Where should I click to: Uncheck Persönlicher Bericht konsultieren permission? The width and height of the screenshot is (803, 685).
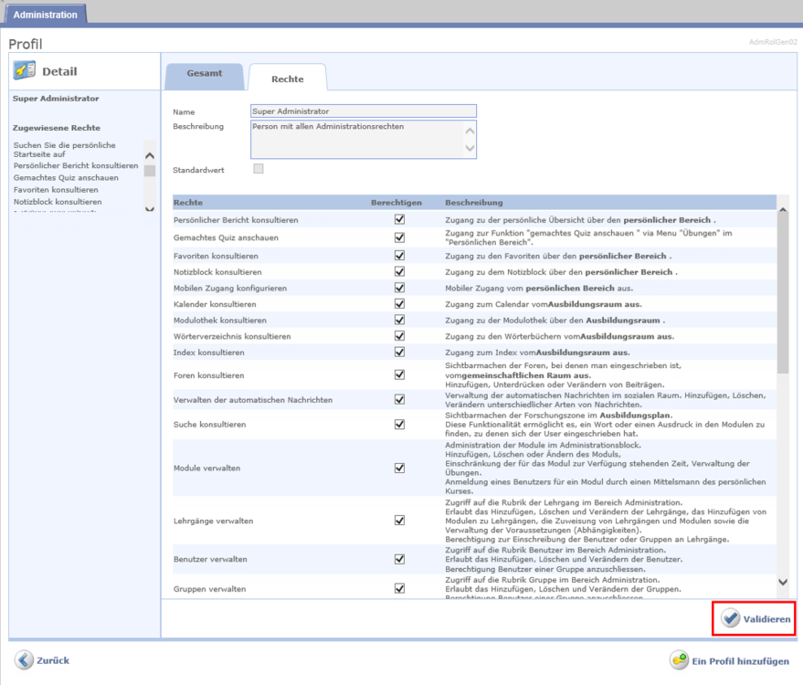coord(398,220)
